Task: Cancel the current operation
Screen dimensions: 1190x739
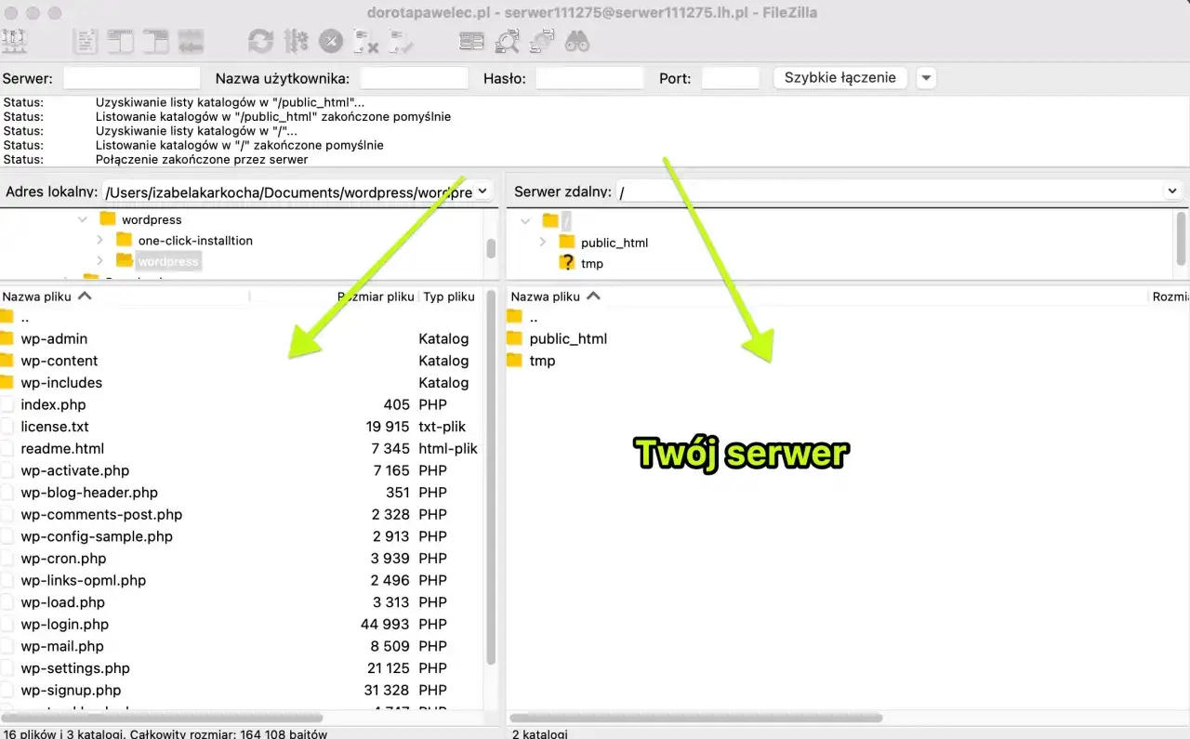Action: point(331,41)
